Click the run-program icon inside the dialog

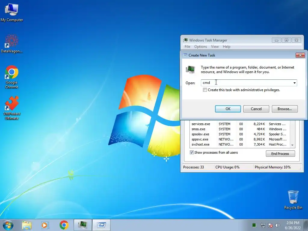tap(190, 69)
